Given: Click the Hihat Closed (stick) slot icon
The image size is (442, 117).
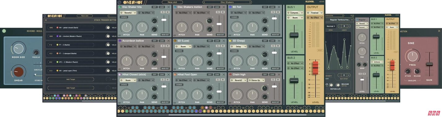Looking at the screenshot, I should [120, 75].
